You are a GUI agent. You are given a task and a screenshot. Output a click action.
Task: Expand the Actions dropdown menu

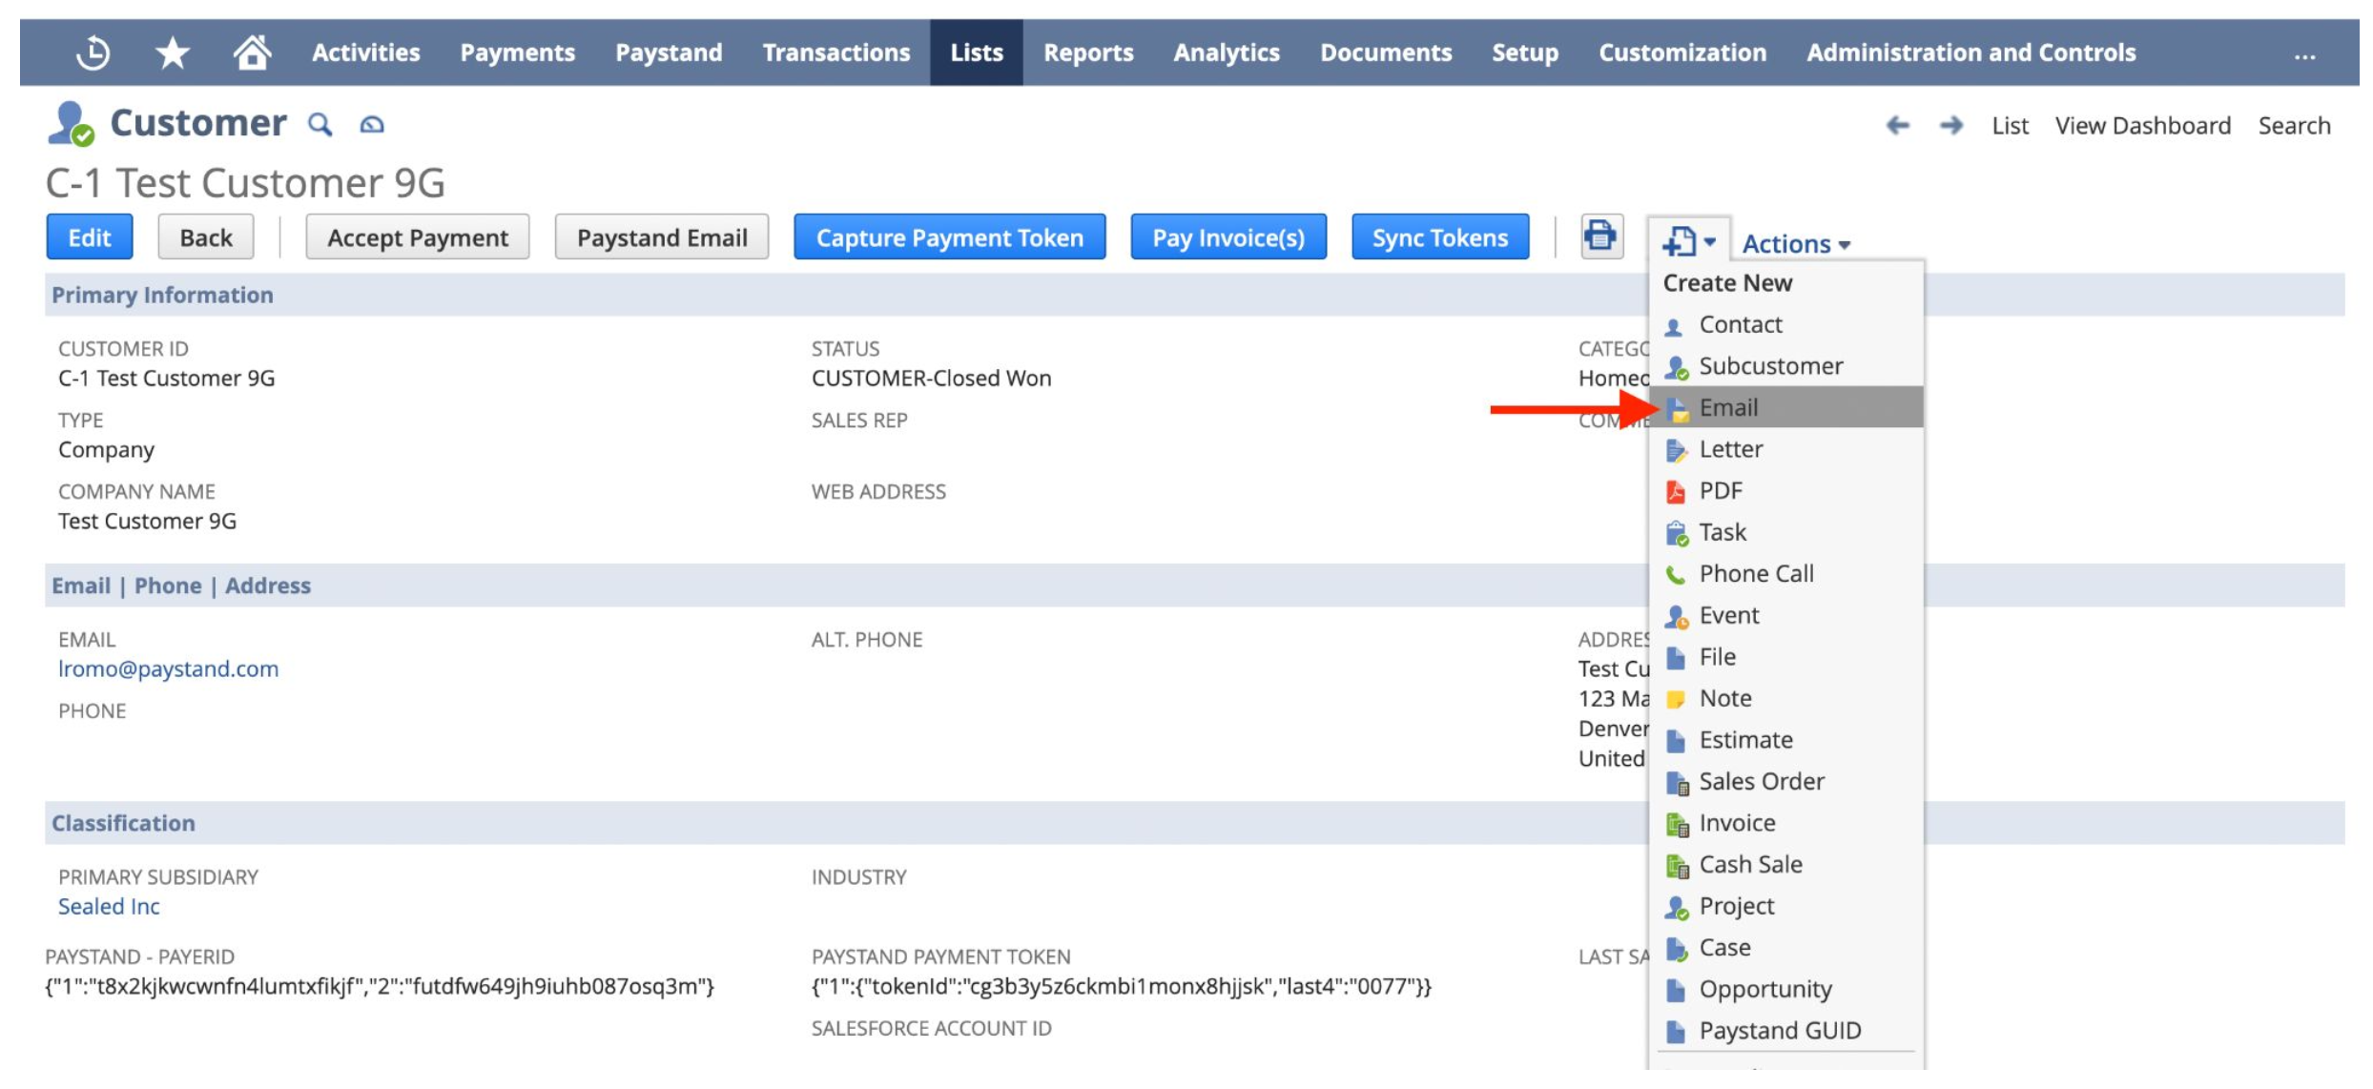(1796, 244)
